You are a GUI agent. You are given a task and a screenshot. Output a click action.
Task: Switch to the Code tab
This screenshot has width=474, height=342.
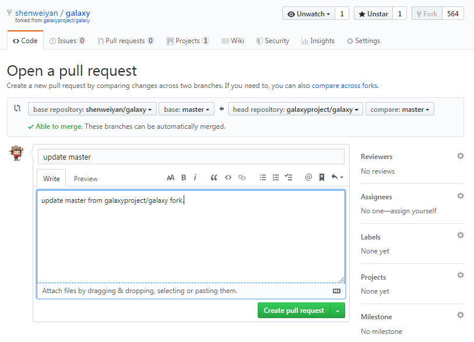click(25, 40)
